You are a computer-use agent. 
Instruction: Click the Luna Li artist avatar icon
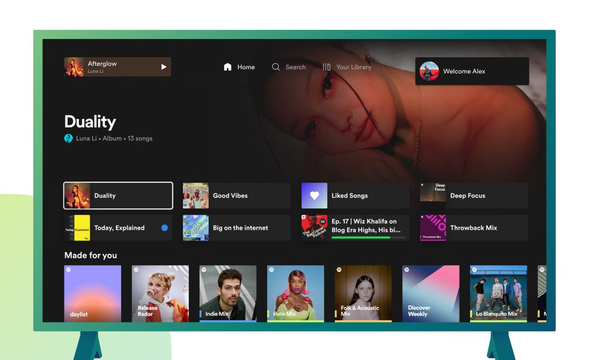[68, 138]
